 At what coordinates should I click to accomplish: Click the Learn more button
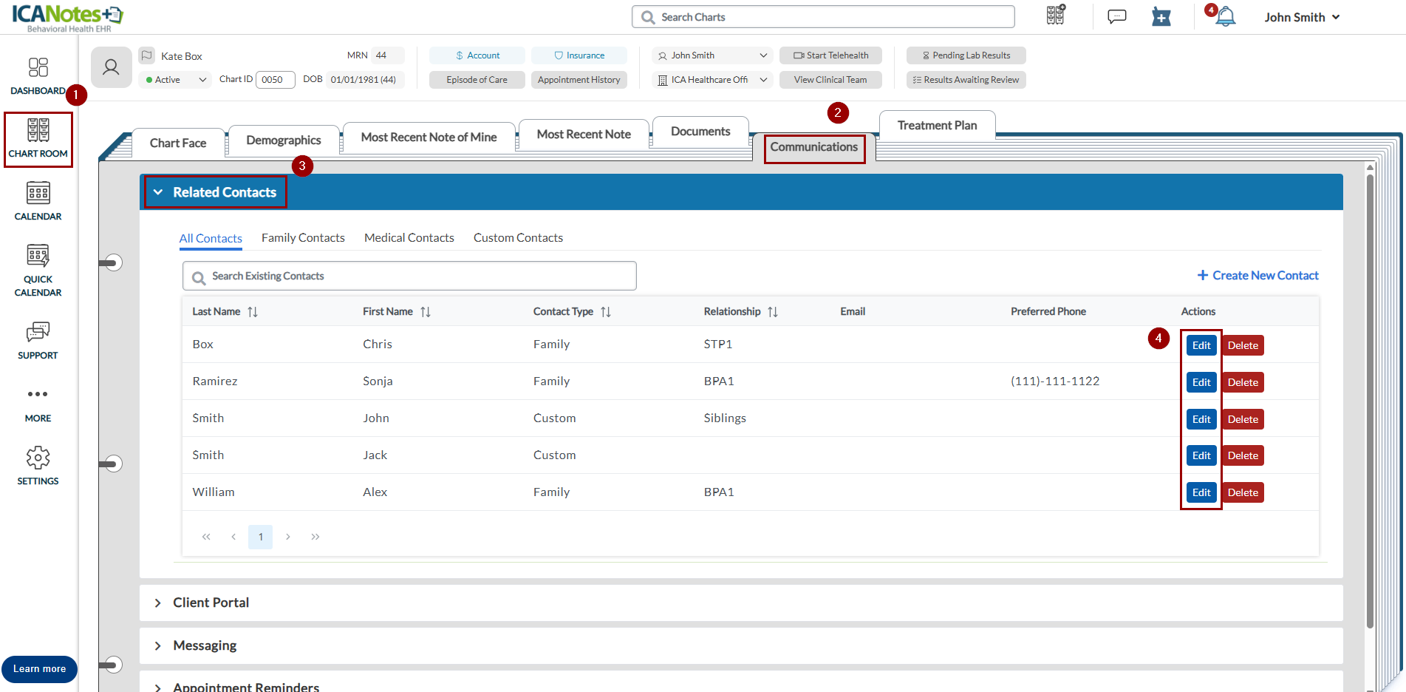[39, 669]
